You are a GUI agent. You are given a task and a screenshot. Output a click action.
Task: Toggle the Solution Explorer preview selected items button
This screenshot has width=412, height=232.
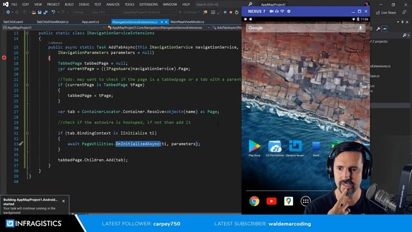point(384,28)
